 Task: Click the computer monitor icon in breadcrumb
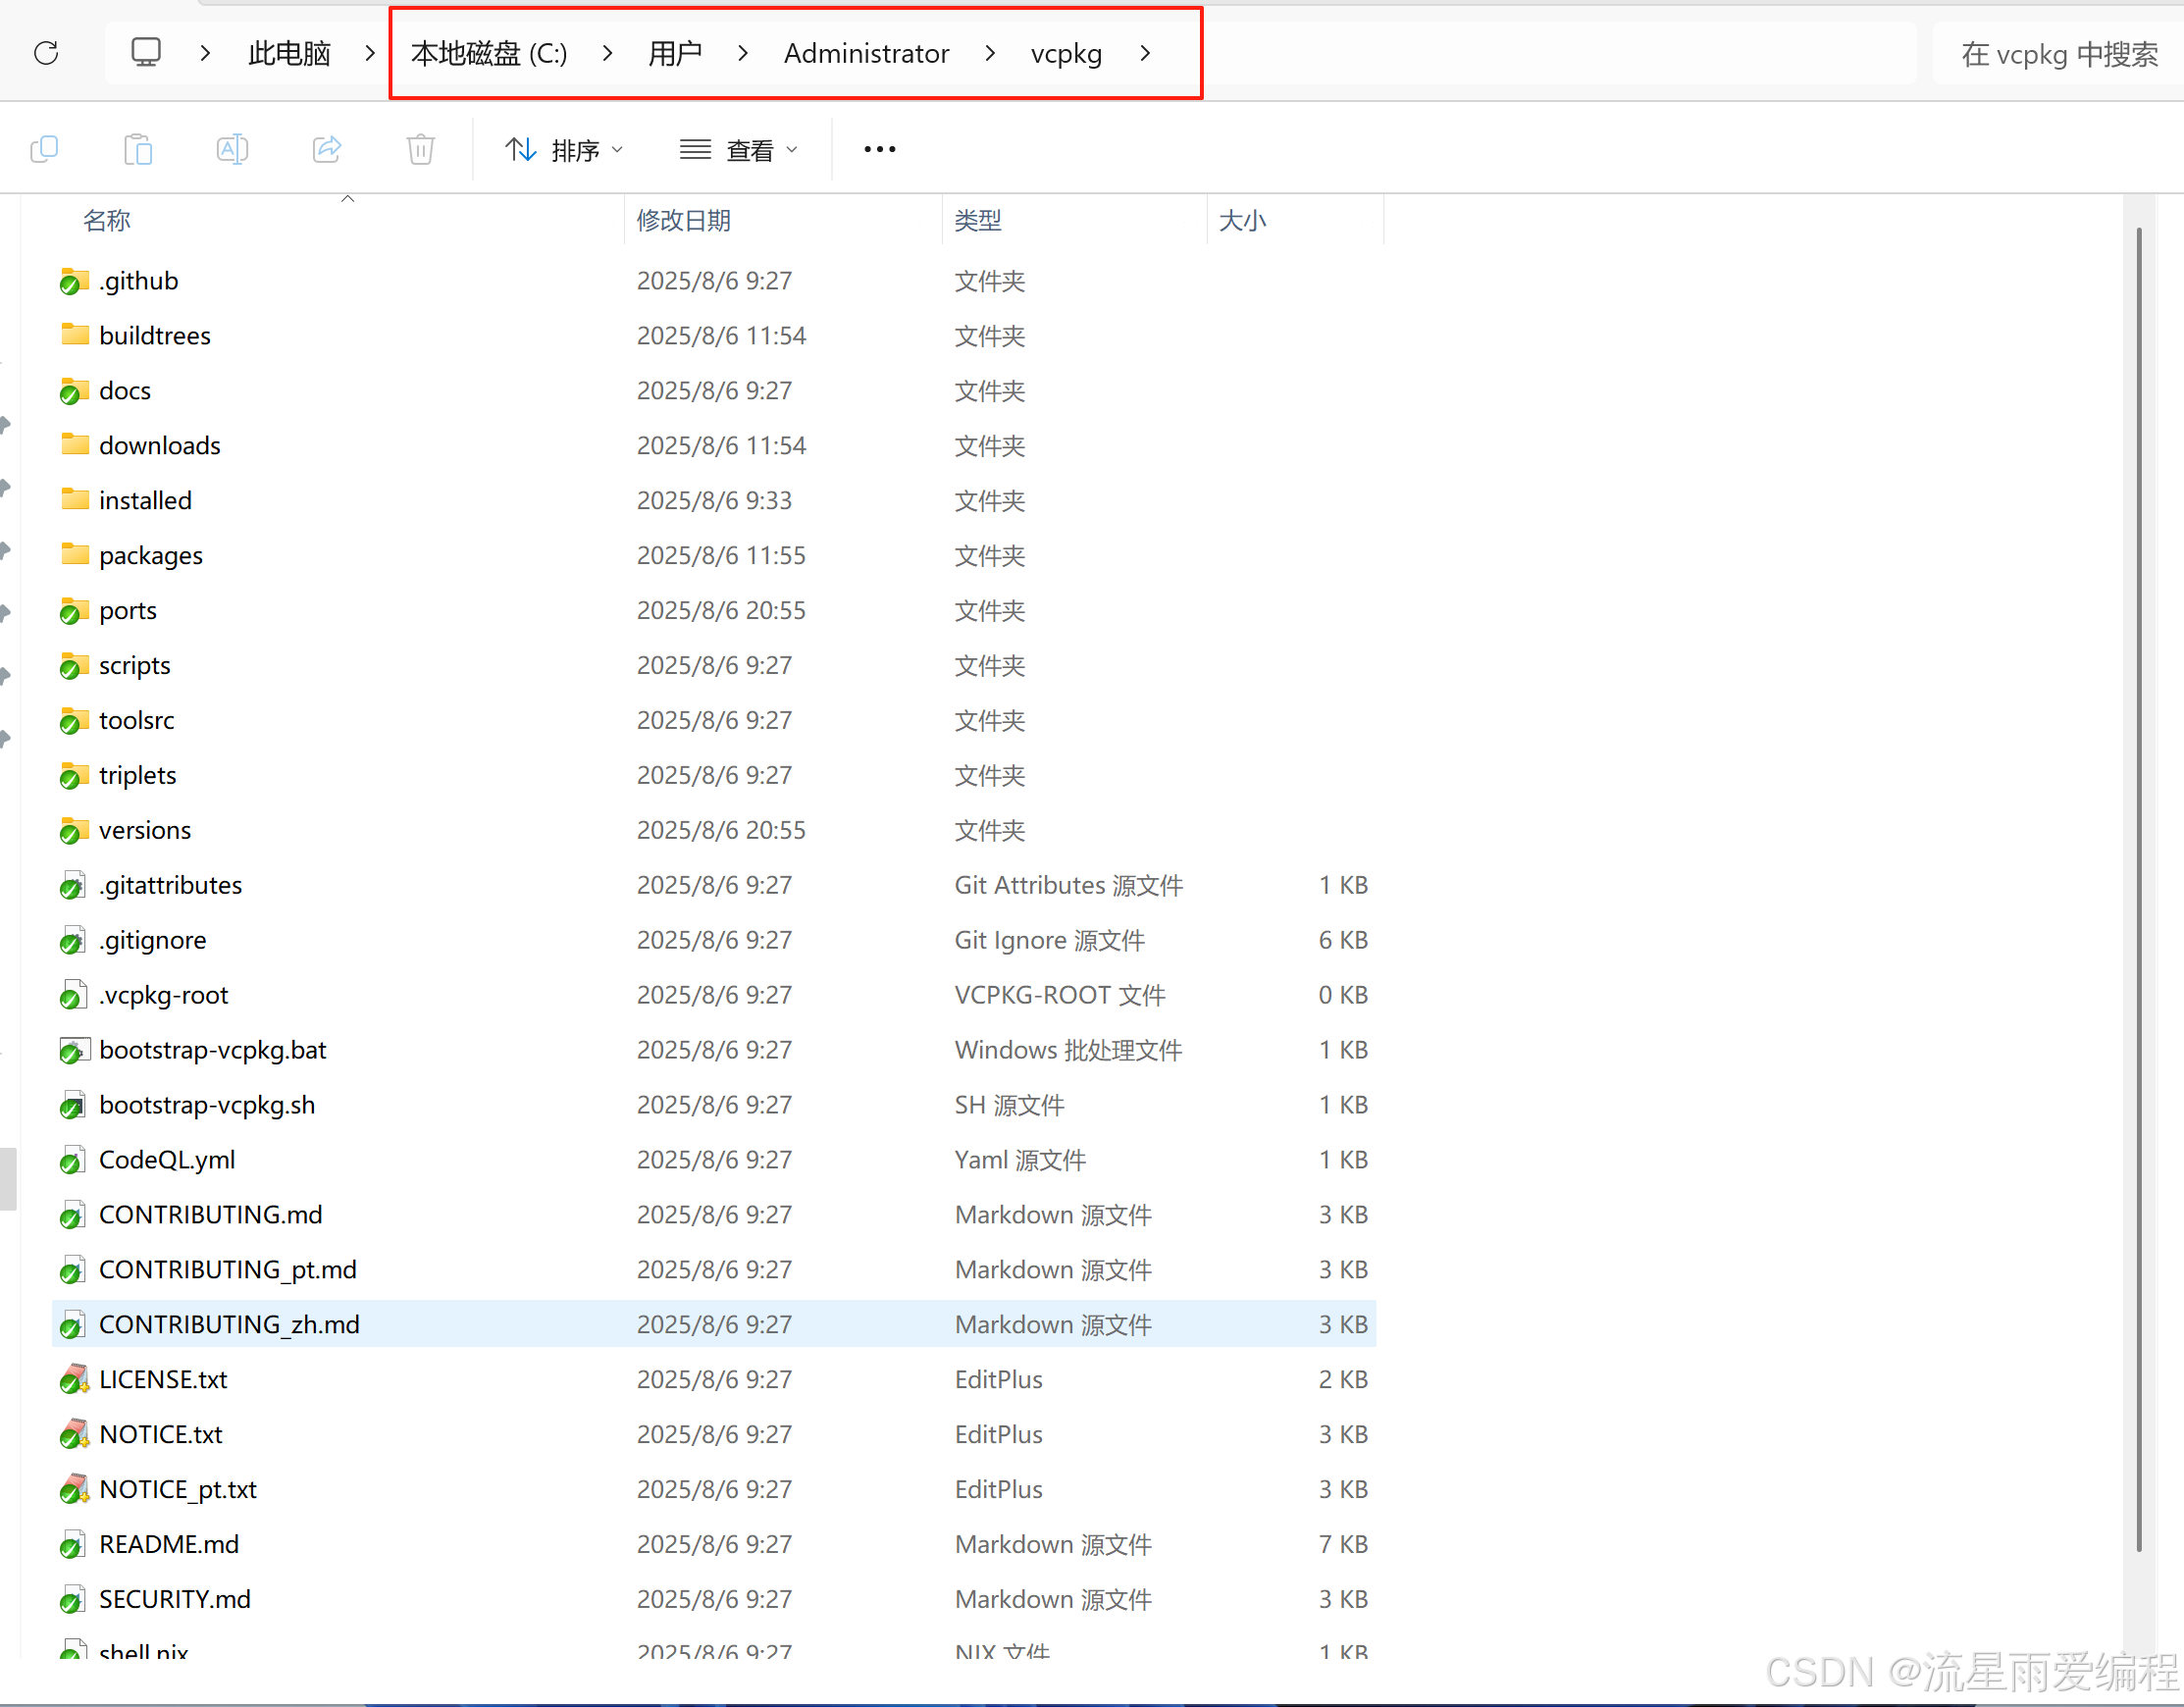(146, 53)
